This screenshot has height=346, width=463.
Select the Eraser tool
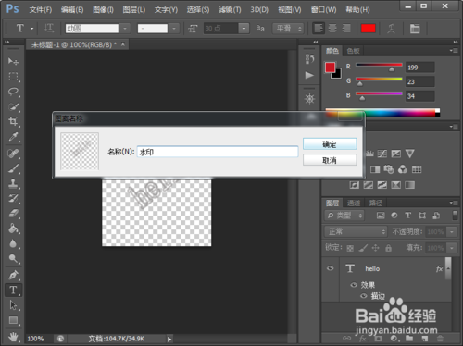(13, 214)
